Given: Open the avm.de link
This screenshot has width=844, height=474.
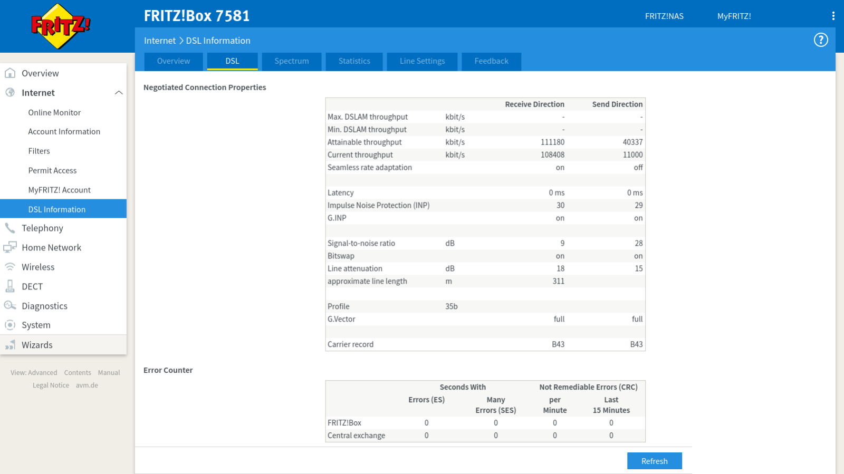Looking at the screenshot, I should click(x=87, y=385).
